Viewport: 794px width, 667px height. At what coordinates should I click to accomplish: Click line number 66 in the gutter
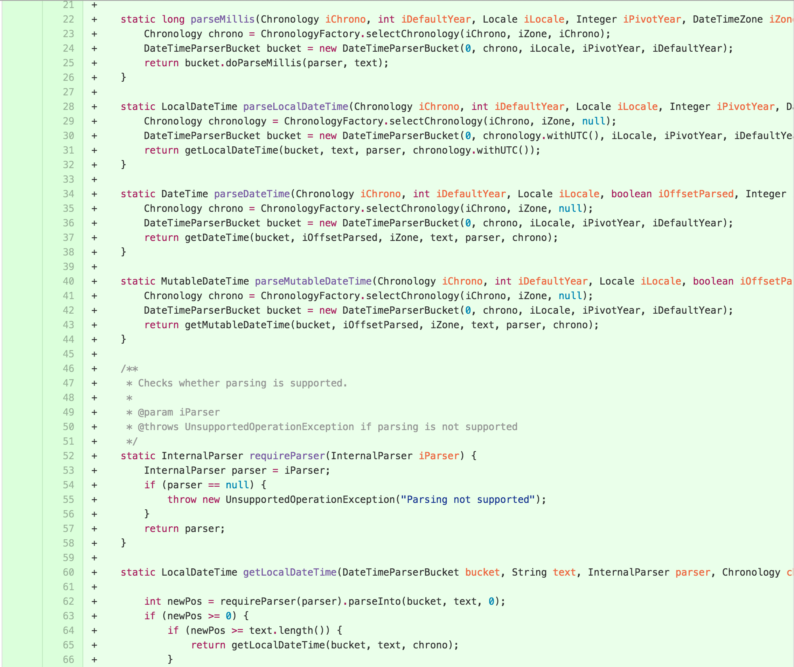tap(69, 660)
